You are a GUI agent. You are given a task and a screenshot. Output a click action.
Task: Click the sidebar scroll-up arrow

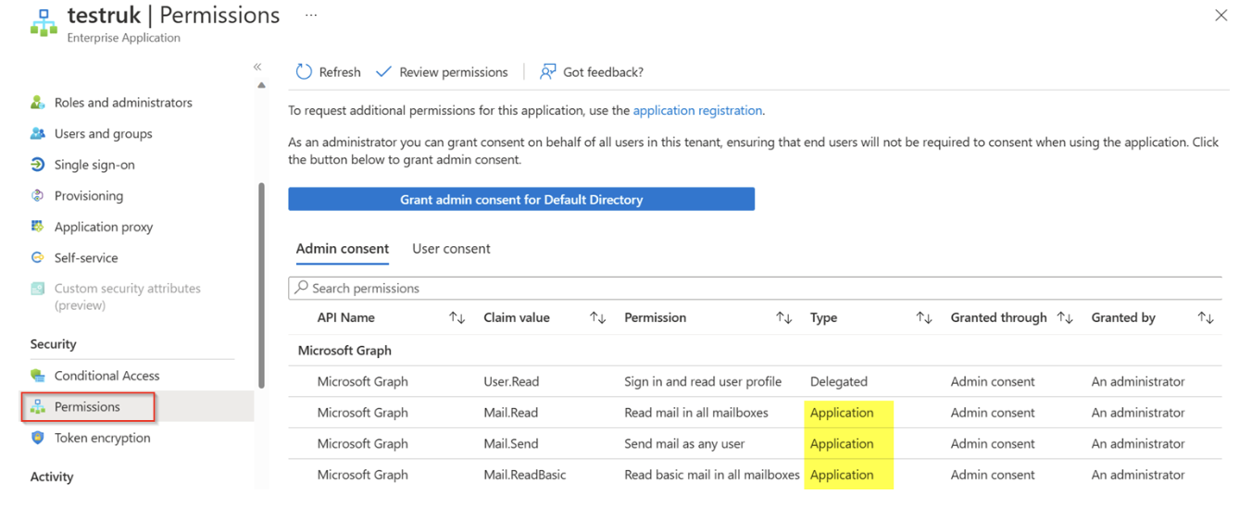point(261,85)
